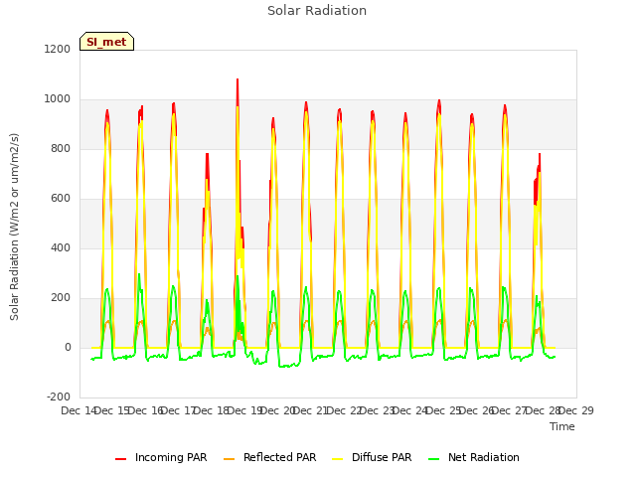Click the red Incoming PAR legend swatch
Viewport: 636px width, 477px height.
pyautogui.click(x=120, y=459)
